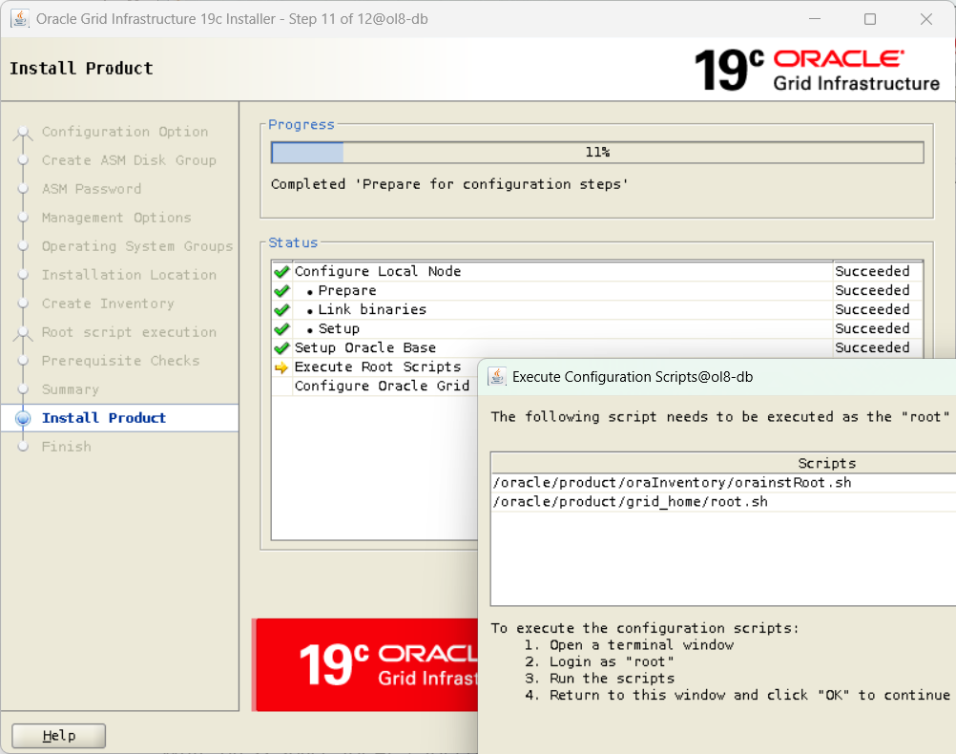The image size is (956, 754).
Task: Click green check beside Setup Oracle Base
Action: point(281,347)
